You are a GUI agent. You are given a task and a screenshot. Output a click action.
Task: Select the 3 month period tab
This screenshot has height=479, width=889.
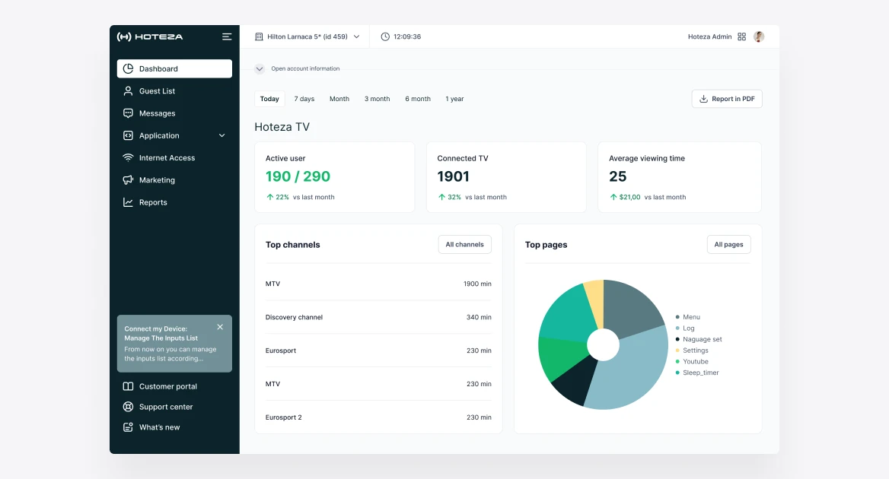[377, 99]
